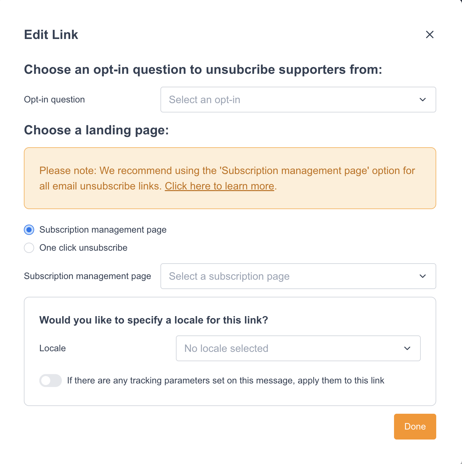The height and width of the screenshot is (464, 462).
Task: Enable the apply tracking parameters toggle
Action: tap(51, 381)
